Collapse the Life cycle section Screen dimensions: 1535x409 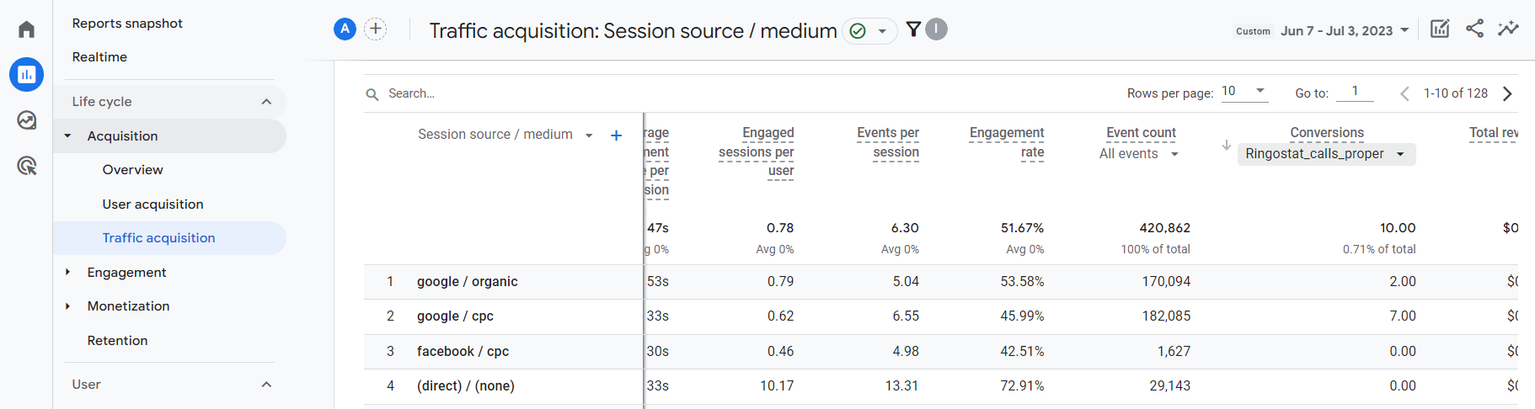[x=266, y=102]
